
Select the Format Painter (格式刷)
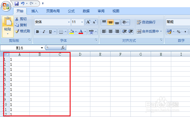22,31
